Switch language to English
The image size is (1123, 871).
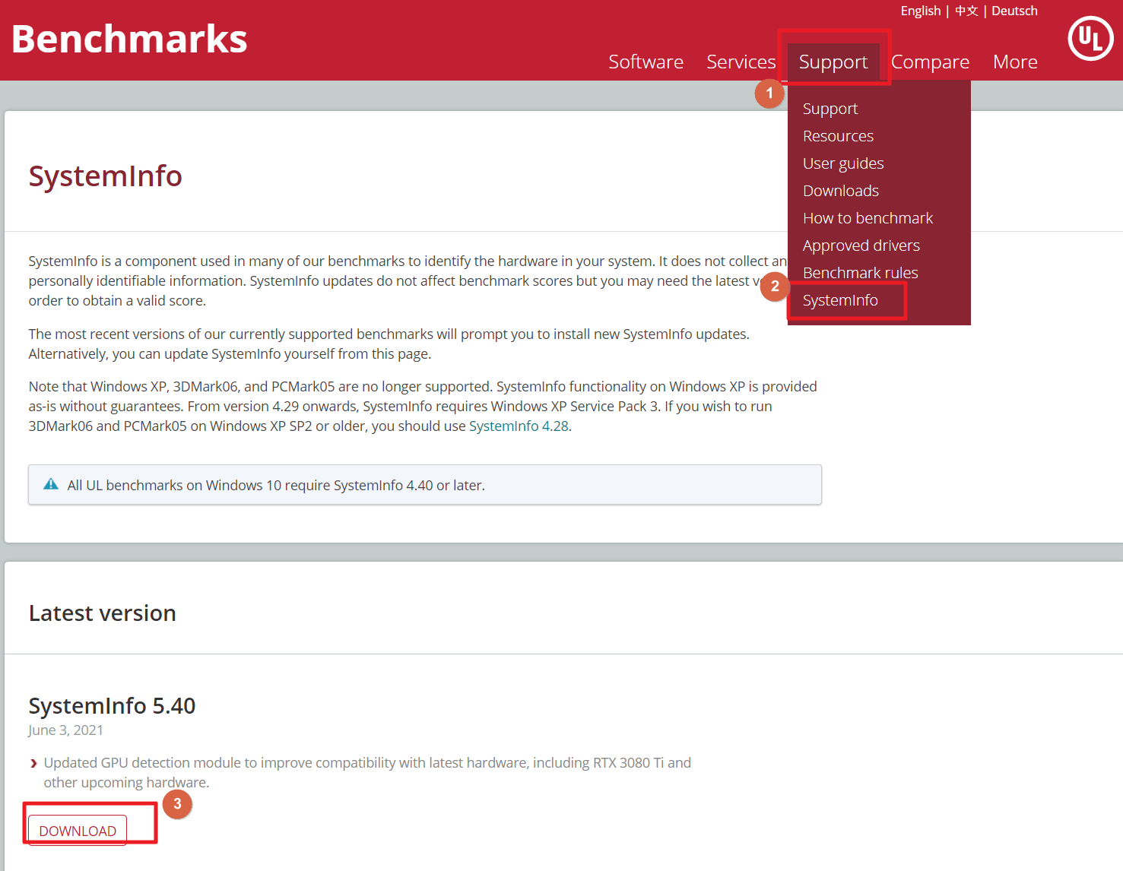click(920, 11)
